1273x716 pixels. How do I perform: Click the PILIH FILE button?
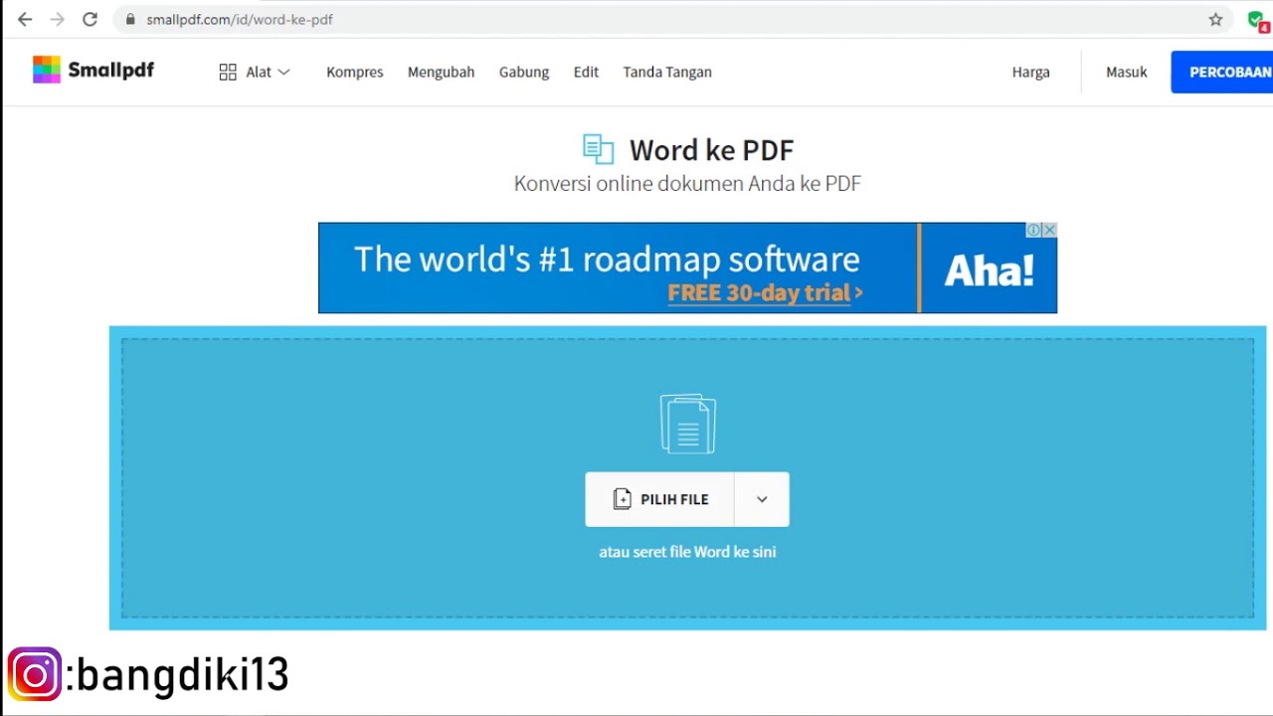click(660, 499)
